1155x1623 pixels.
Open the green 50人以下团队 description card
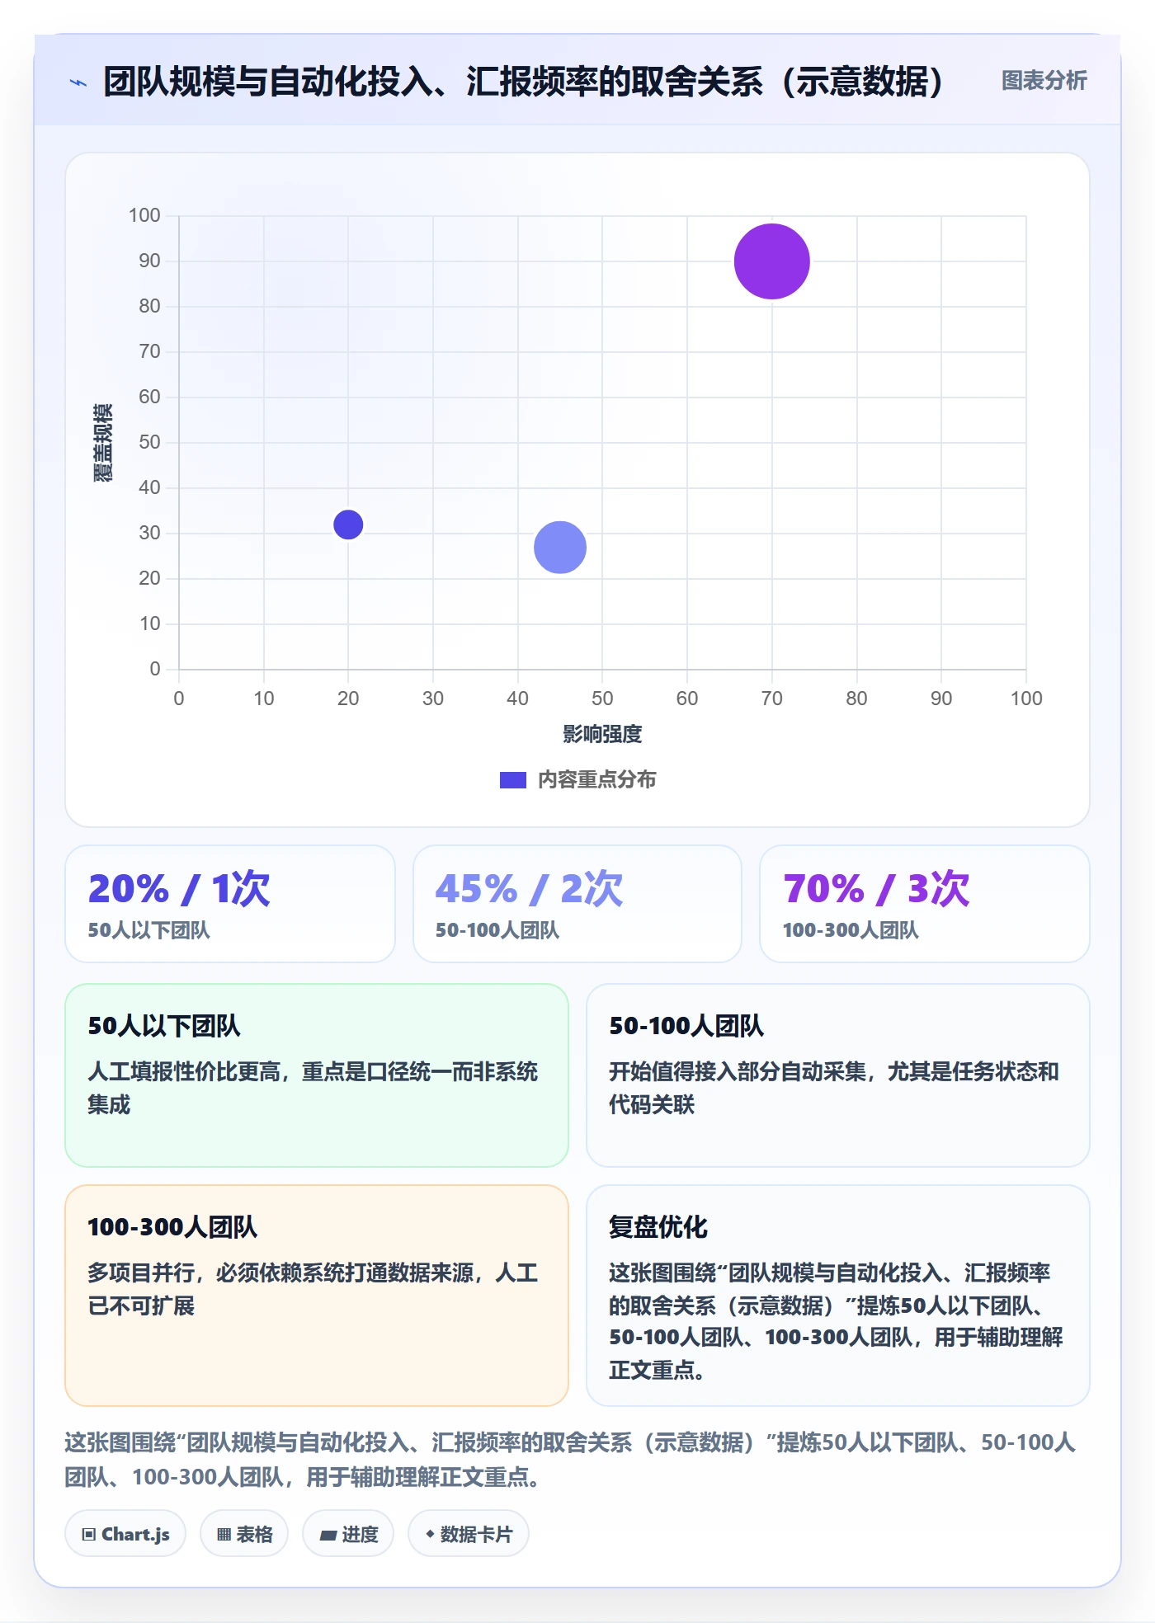click(317, 1075)
